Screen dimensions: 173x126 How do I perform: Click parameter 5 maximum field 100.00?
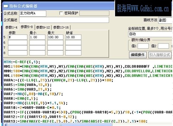click(55, 37)
